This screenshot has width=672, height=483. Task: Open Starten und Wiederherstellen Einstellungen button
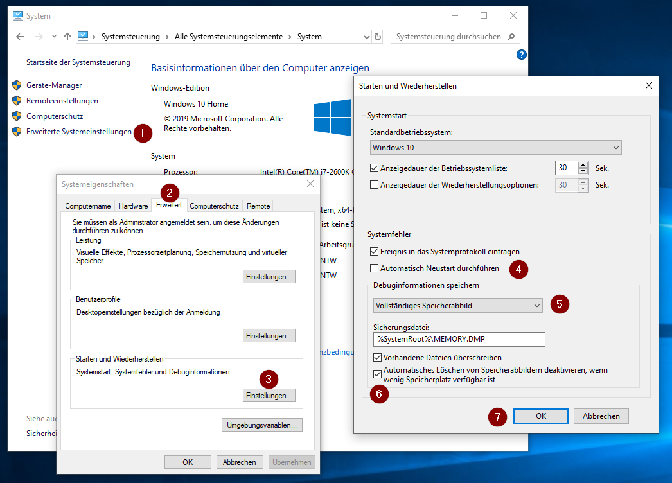pyautogui.click(x=269, y=396)
